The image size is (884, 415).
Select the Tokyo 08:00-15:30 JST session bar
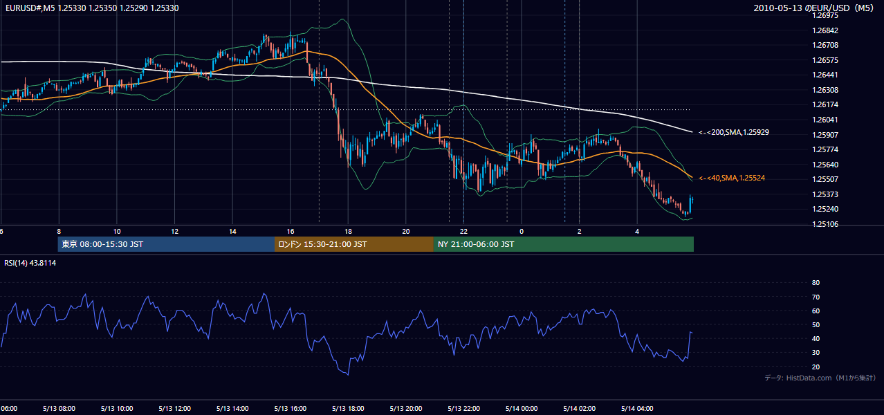[167, 244]
